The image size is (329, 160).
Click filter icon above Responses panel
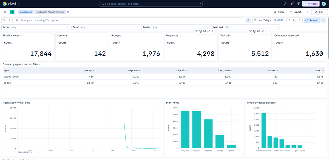tap(196, 31)
